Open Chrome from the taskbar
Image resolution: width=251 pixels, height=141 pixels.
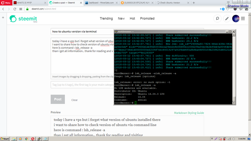[26, 139]
